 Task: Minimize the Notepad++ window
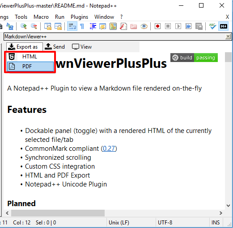pyautogui.click(x=181, y=5)
